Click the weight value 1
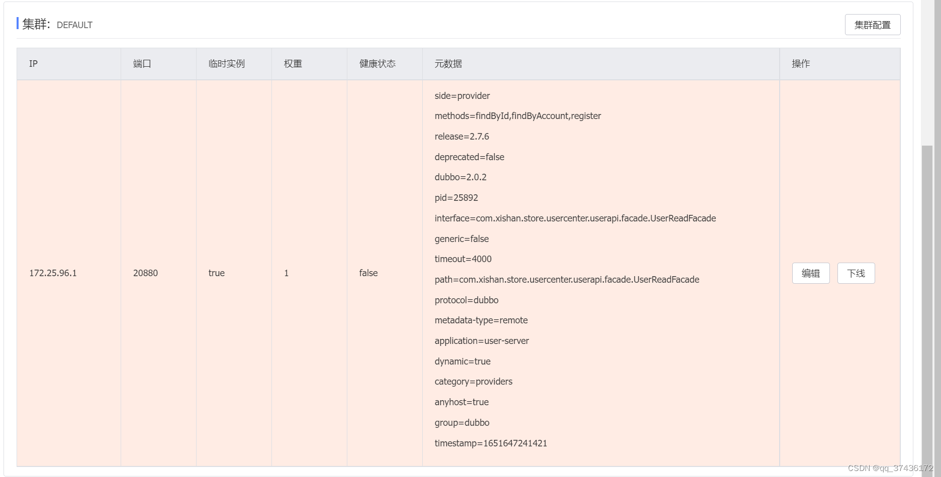 287,273
